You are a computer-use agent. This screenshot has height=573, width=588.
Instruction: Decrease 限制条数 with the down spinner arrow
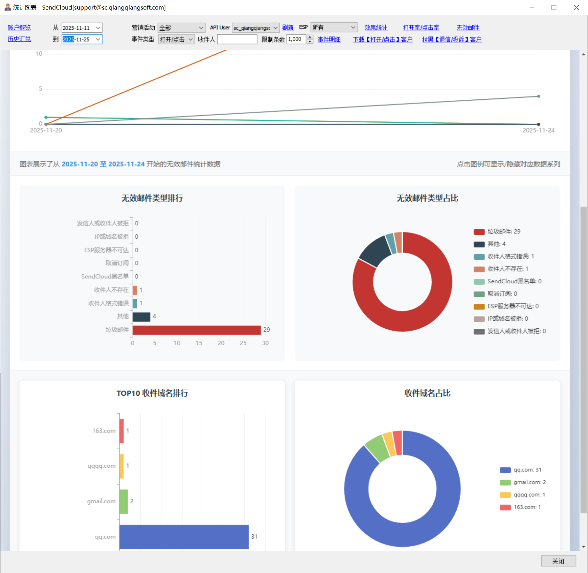coord(310,42)
